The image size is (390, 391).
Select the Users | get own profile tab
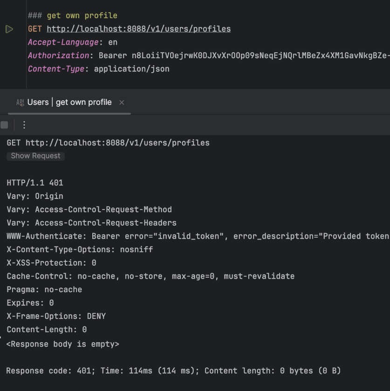pyautogui.click(x=69, y=102)
